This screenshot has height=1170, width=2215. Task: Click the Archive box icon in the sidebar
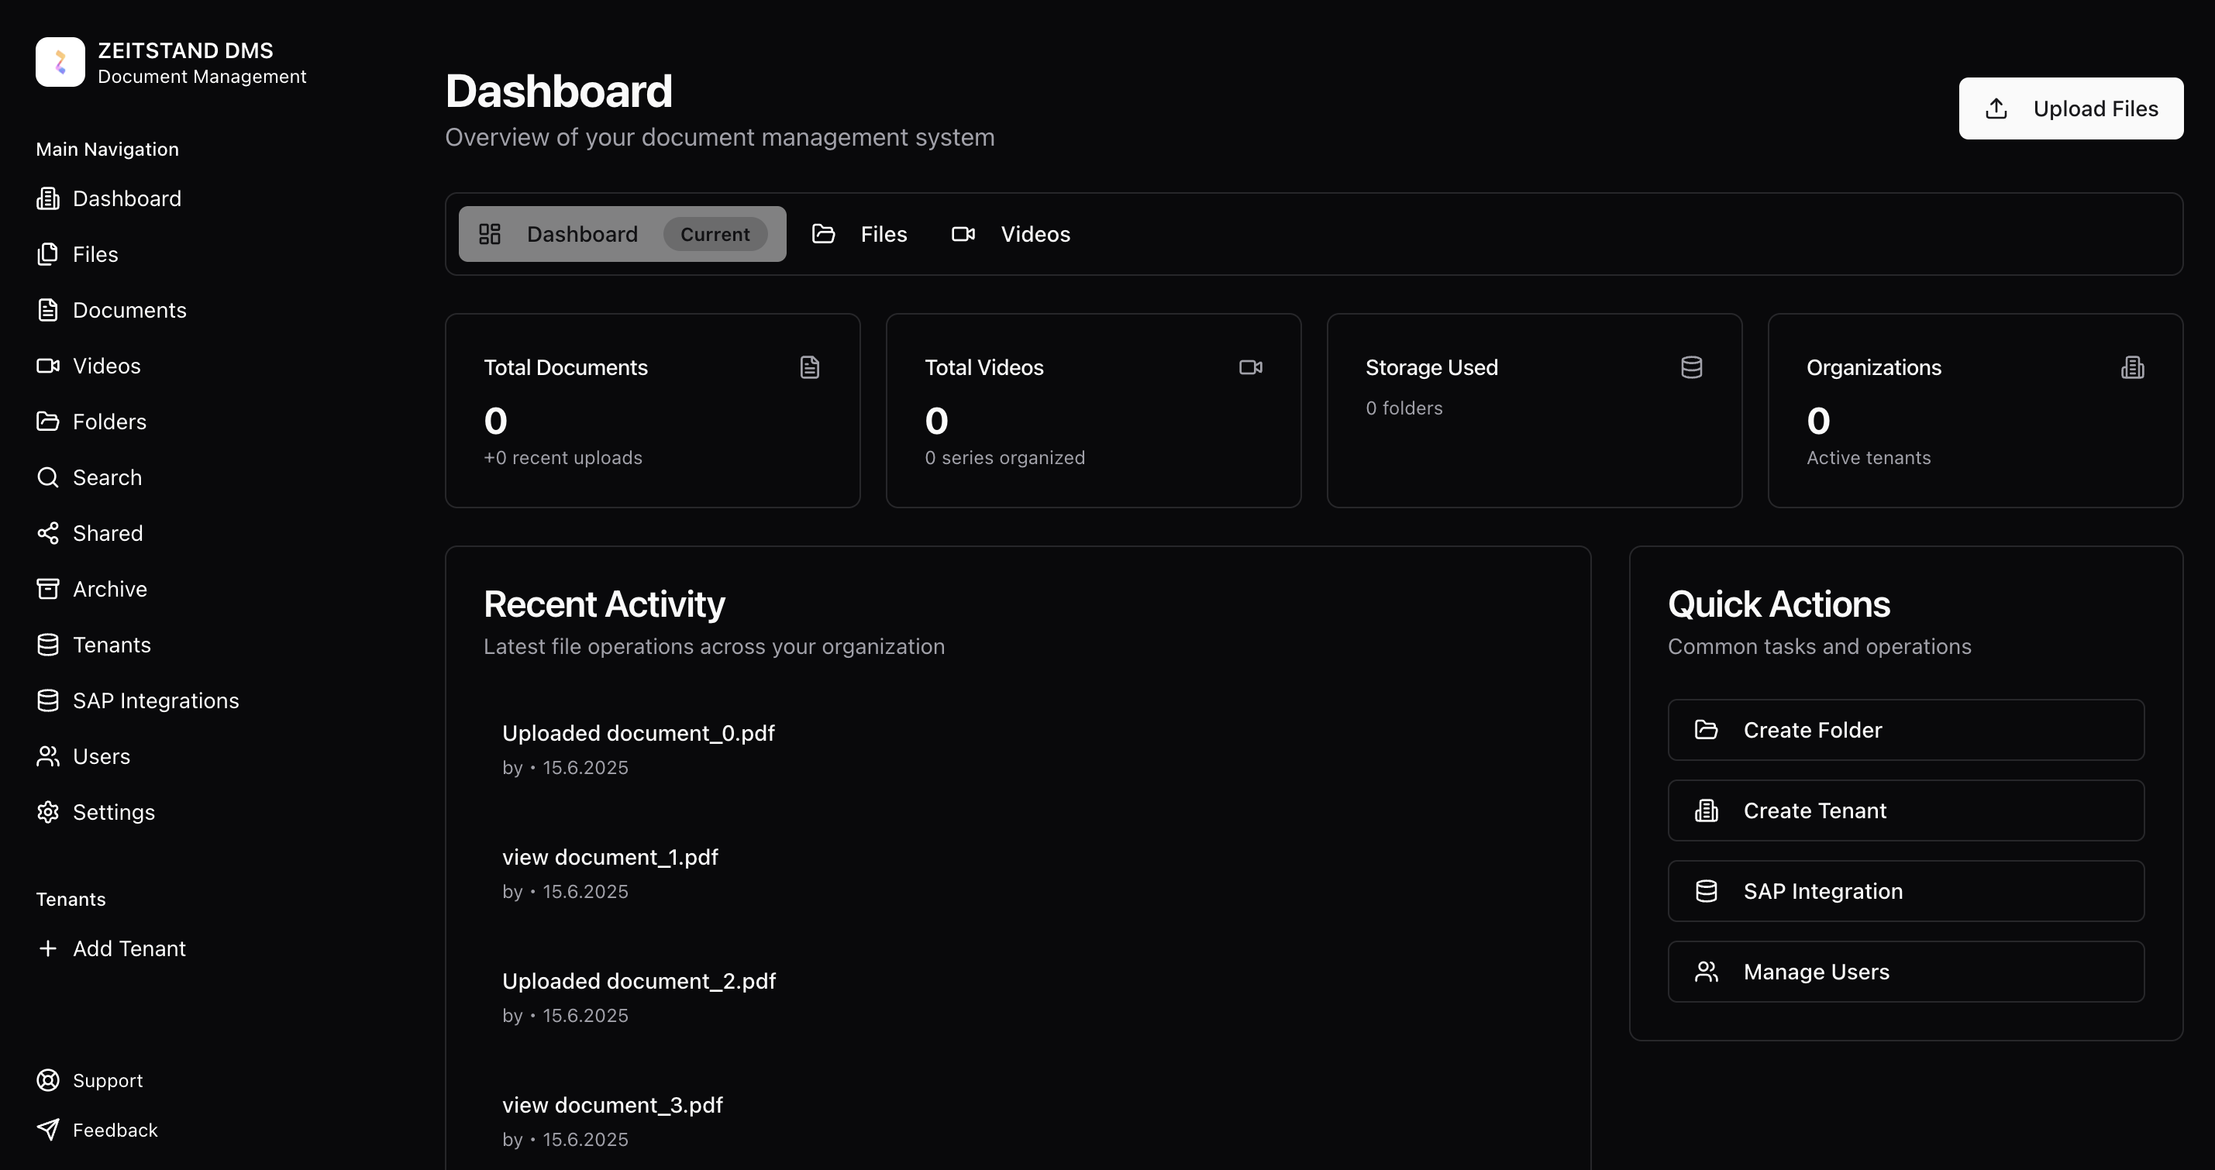coord(48,589)
